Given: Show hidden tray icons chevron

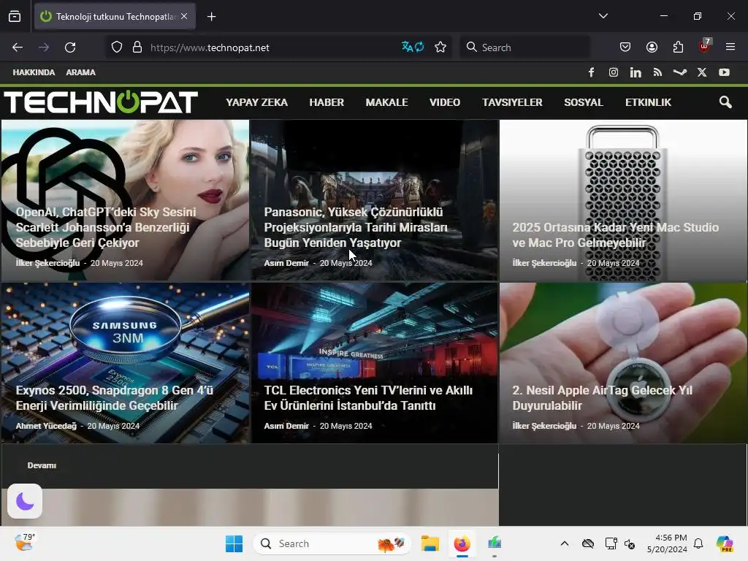Looking at the screenshot, I should pos(565,543).
